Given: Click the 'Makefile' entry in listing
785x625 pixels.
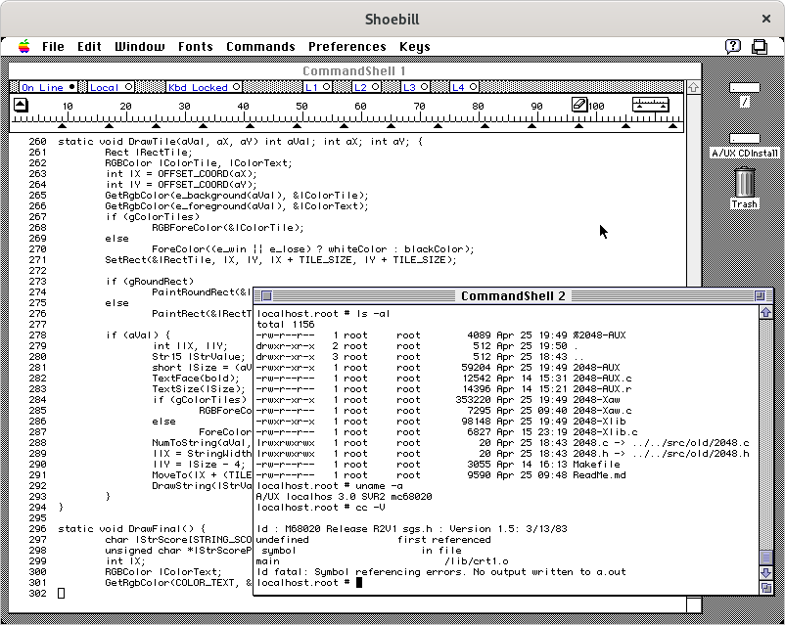Looking at the screenshot, I should pos(596,465).
